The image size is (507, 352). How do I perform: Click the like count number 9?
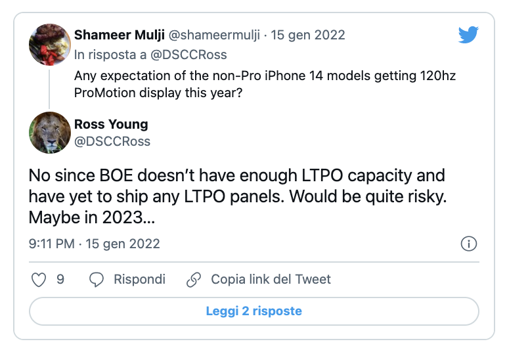pos(60,280)
